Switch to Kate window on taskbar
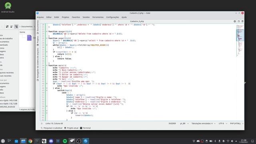The width and height of the screenshot is (256, 144). [x=86, y=141]
